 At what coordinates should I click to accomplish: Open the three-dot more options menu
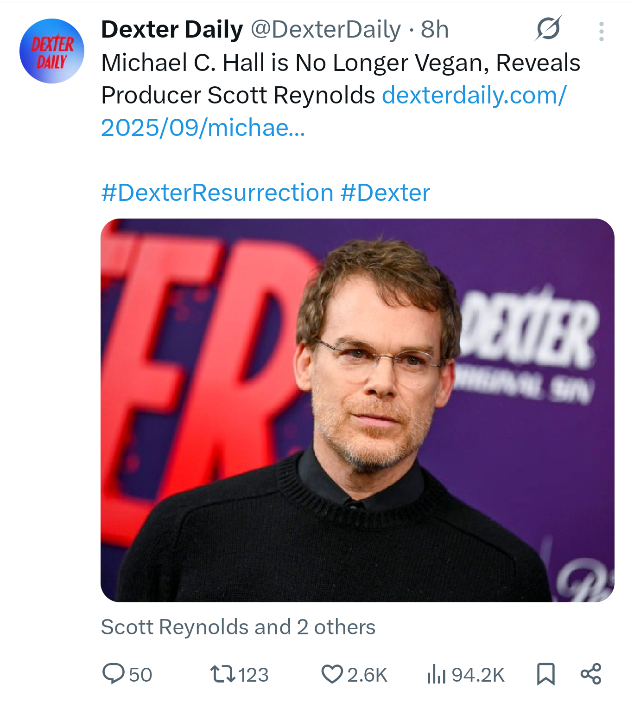[601, 32]
